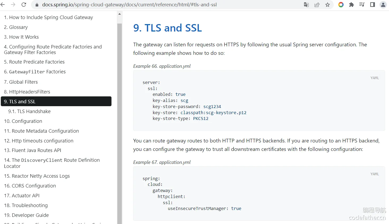
Task: Open '3. How It Works' section
Action: 21,37
